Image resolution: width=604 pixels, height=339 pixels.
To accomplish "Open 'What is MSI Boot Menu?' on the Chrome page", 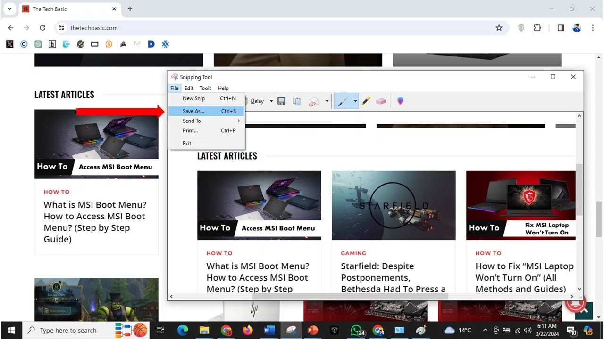I will [95, 222].
